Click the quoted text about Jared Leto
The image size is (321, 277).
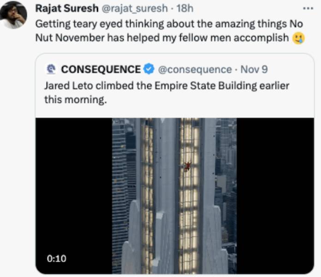tap(166, 86)
